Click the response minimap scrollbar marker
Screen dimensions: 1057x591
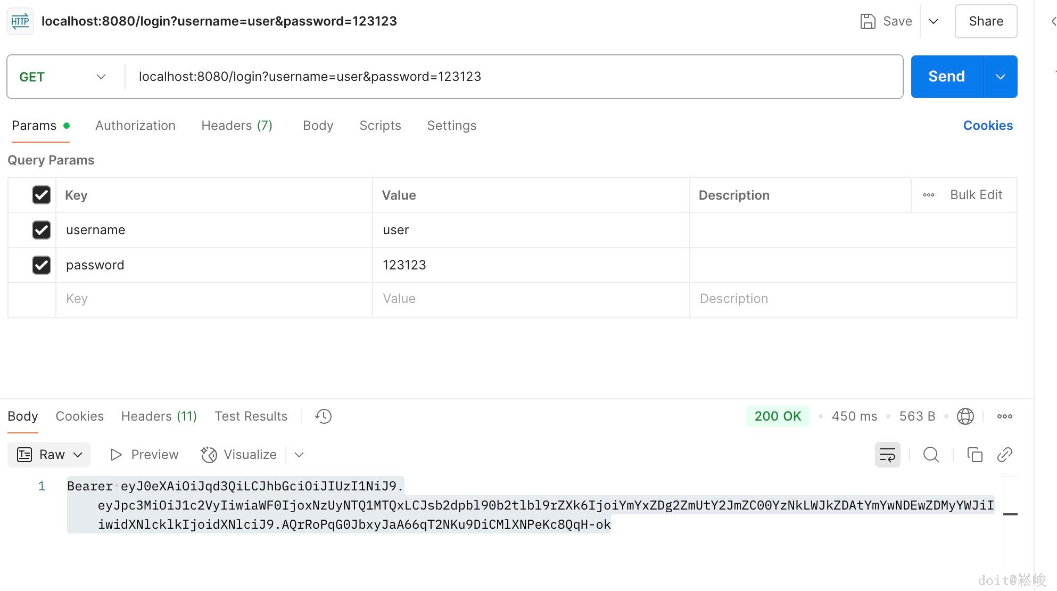1010,514
